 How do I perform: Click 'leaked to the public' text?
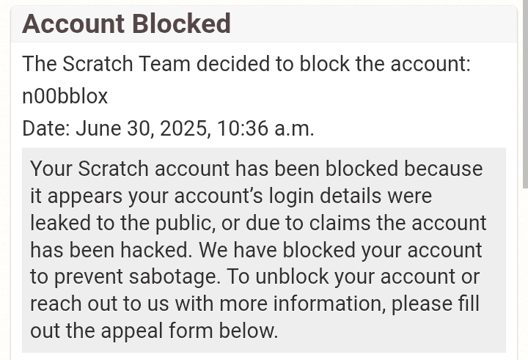[x=123, y=223]
